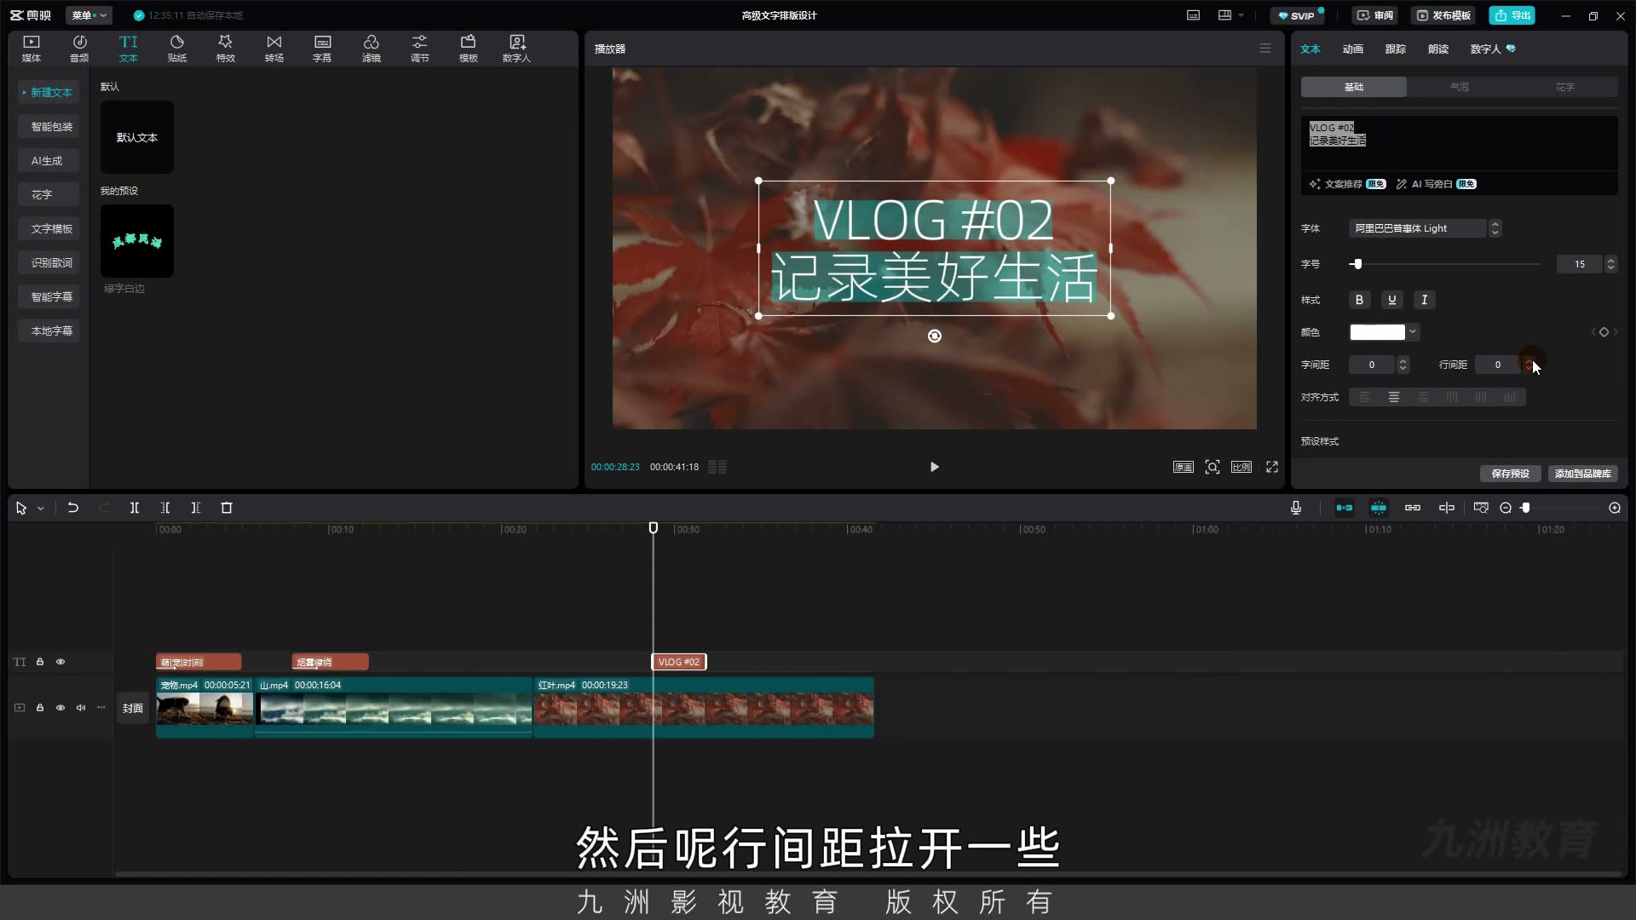Hide the video track with eye icon
The image size is (1636, 920).
click(60, 708)
